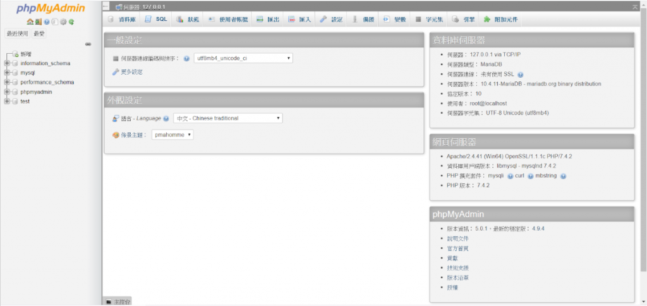Click the phpMyAdmin logo

(51, 9)
